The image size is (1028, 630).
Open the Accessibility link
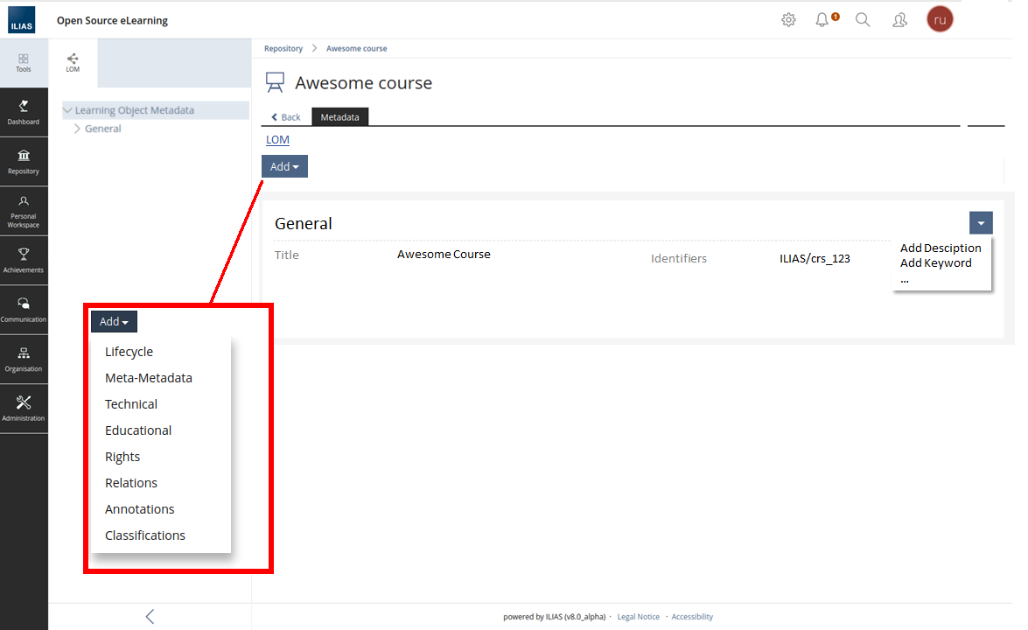coord(692,617)
